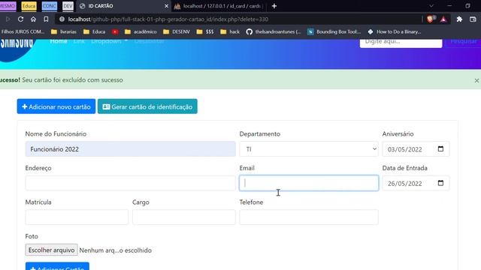Open Bounding Box Tool bookmark

point(334,31)
